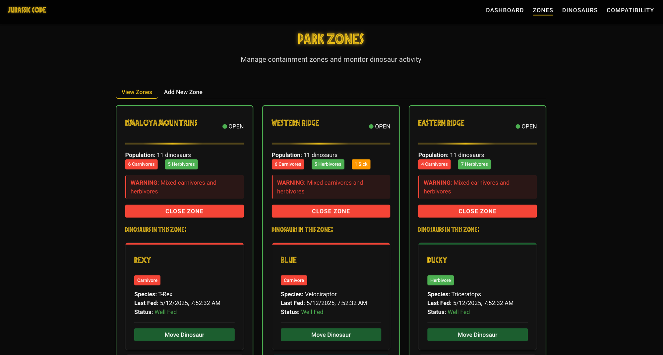Image resolution: width=663 pixels, height=355 pixels.
Task: Switch to the Add New Zone tab
Action: 183,92
